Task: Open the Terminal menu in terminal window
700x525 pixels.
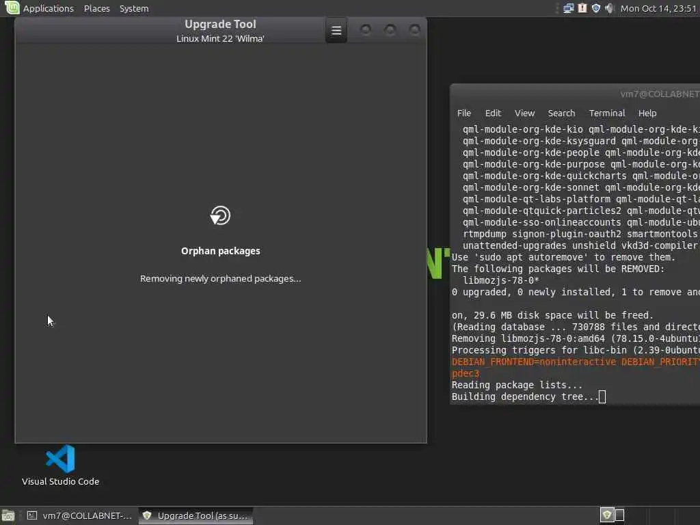Action: coord(607,113)
